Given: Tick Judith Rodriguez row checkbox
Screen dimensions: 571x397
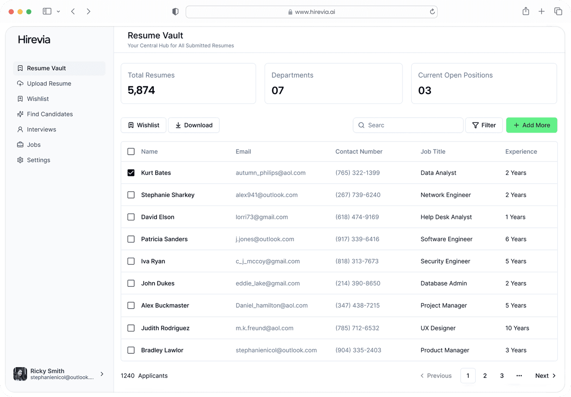Looking at the screenshot, I should pos(131,328).
